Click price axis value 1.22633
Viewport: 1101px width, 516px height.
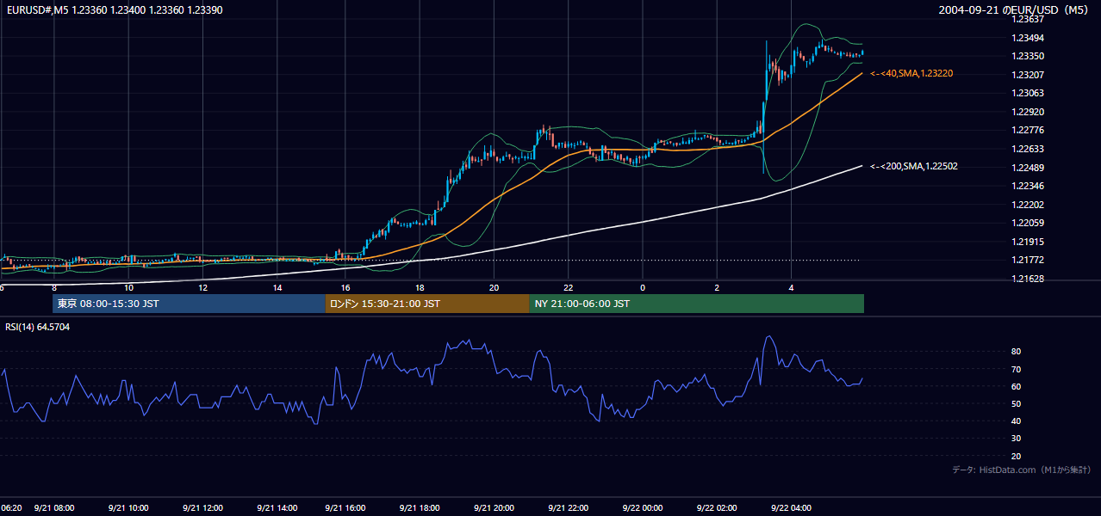[1028, 149]
